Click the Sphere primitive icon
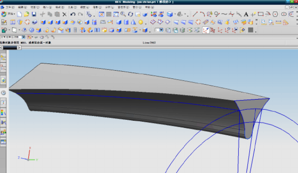298x173 pixels. [140, 22]
